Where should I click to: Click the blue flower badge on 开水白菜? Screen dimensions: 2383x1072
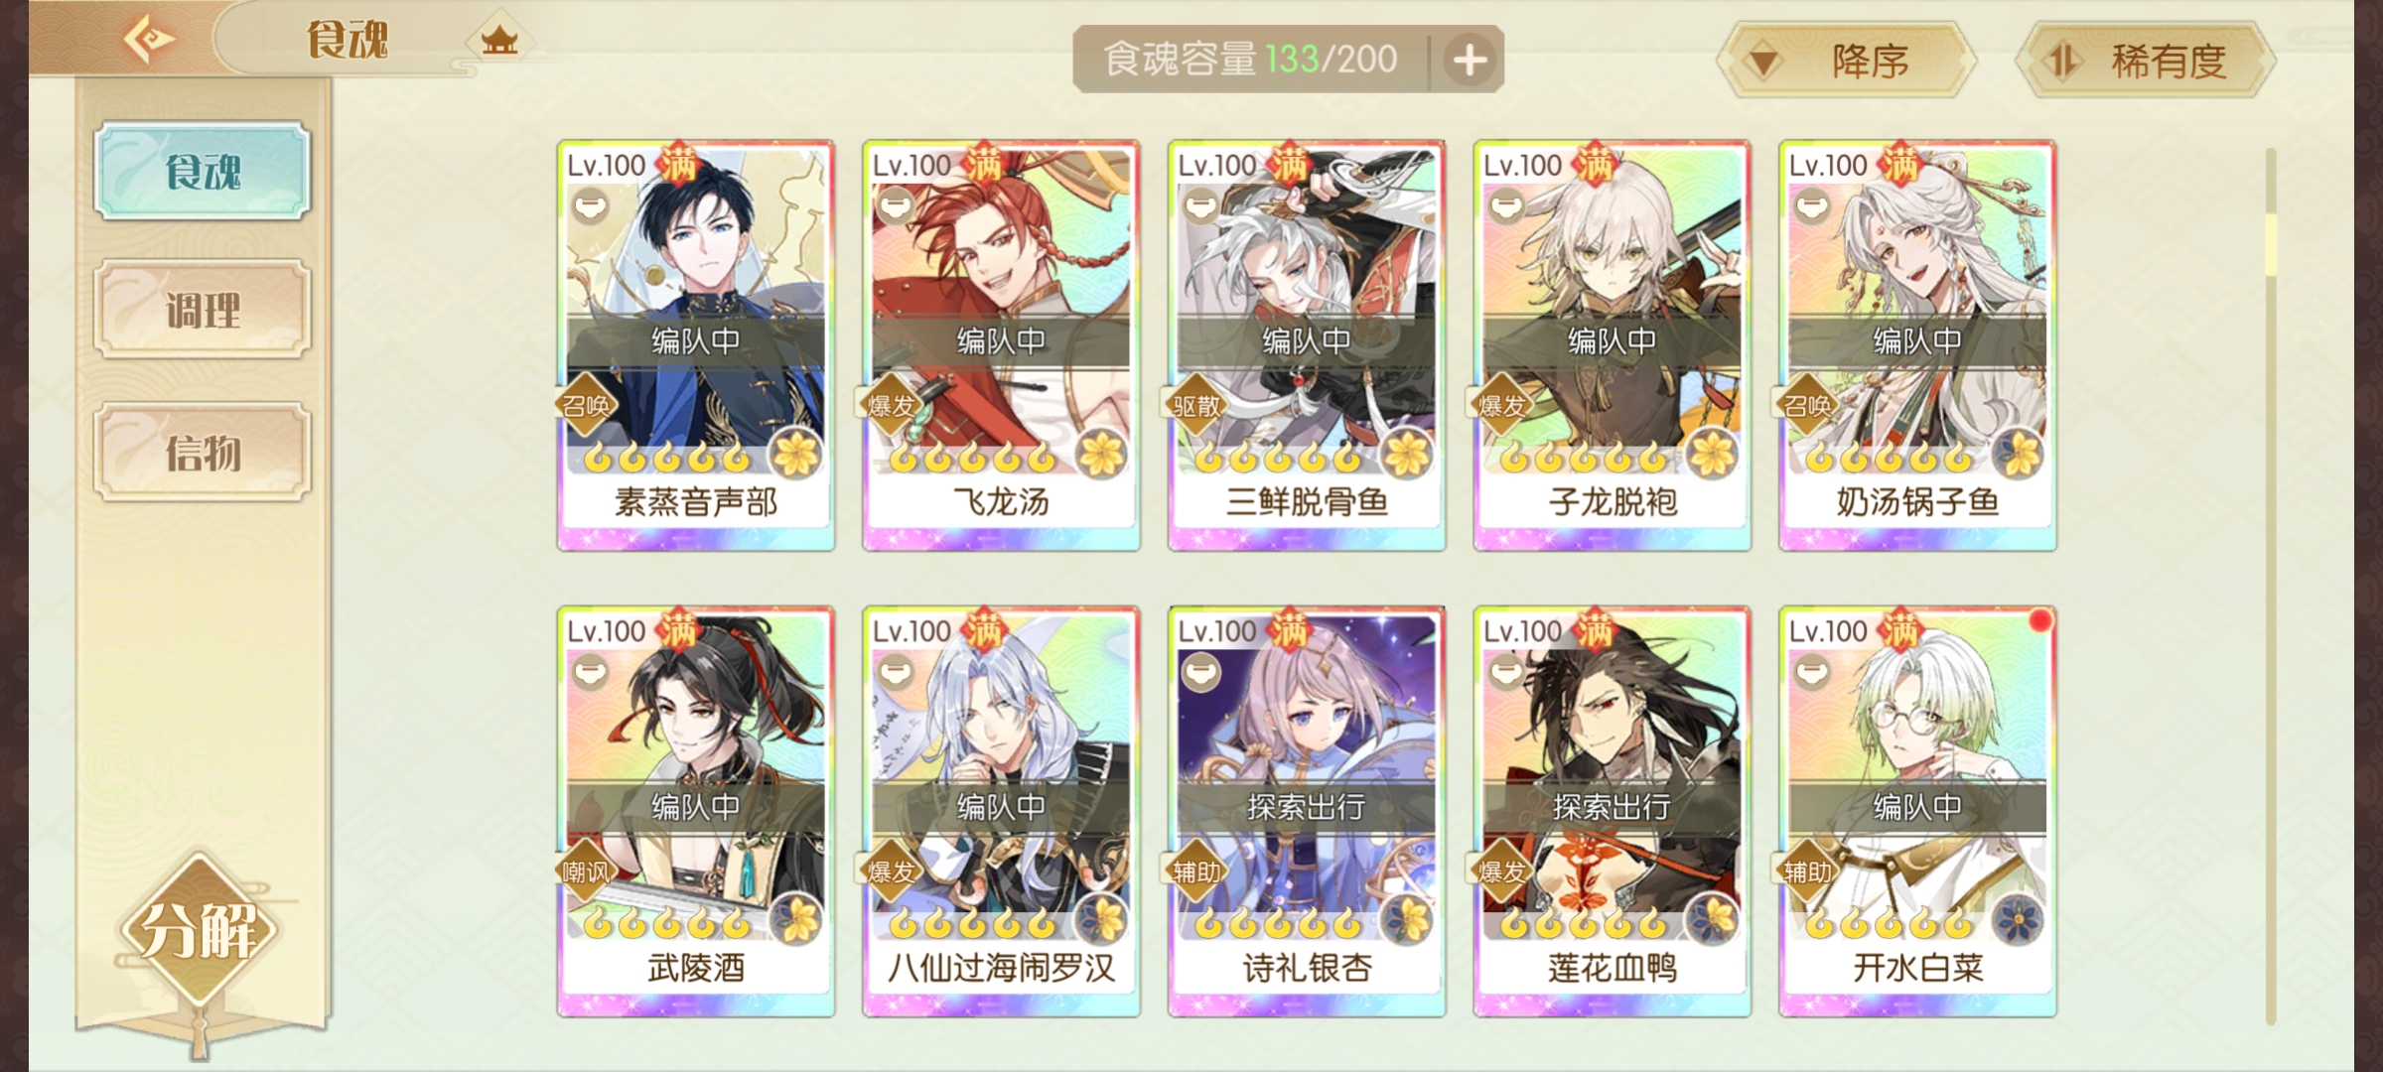pyautogui.click(x=2018, y=920)
